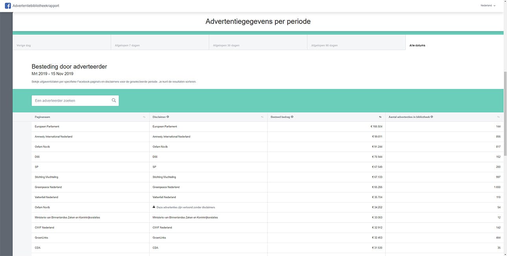Click date range Mrt 2019 - 15 Nov 2019
Viewport: 507px width, 256px height.
(52, 74)
